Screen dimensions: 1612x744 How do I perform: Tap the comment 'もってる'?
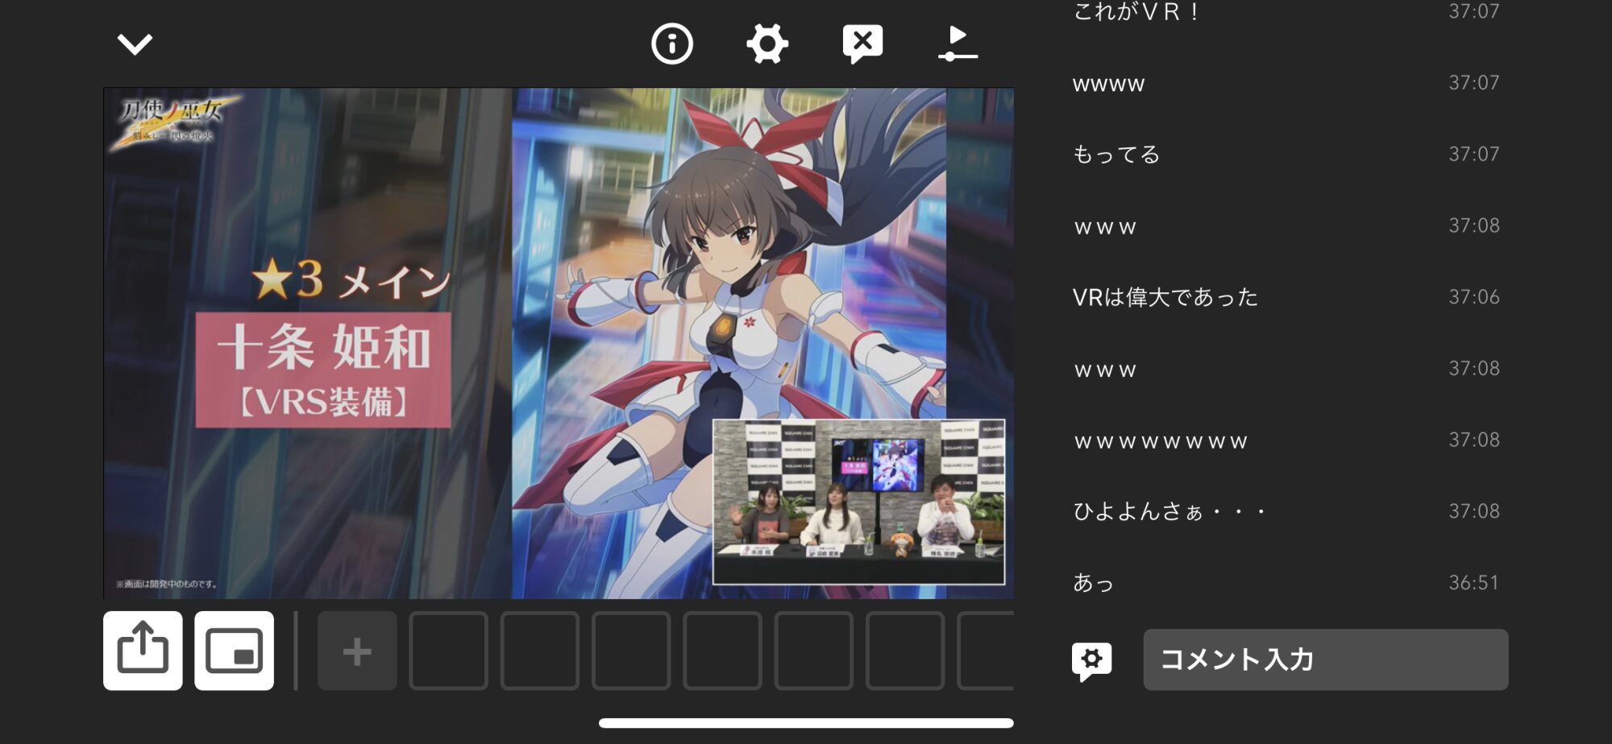1116,154
